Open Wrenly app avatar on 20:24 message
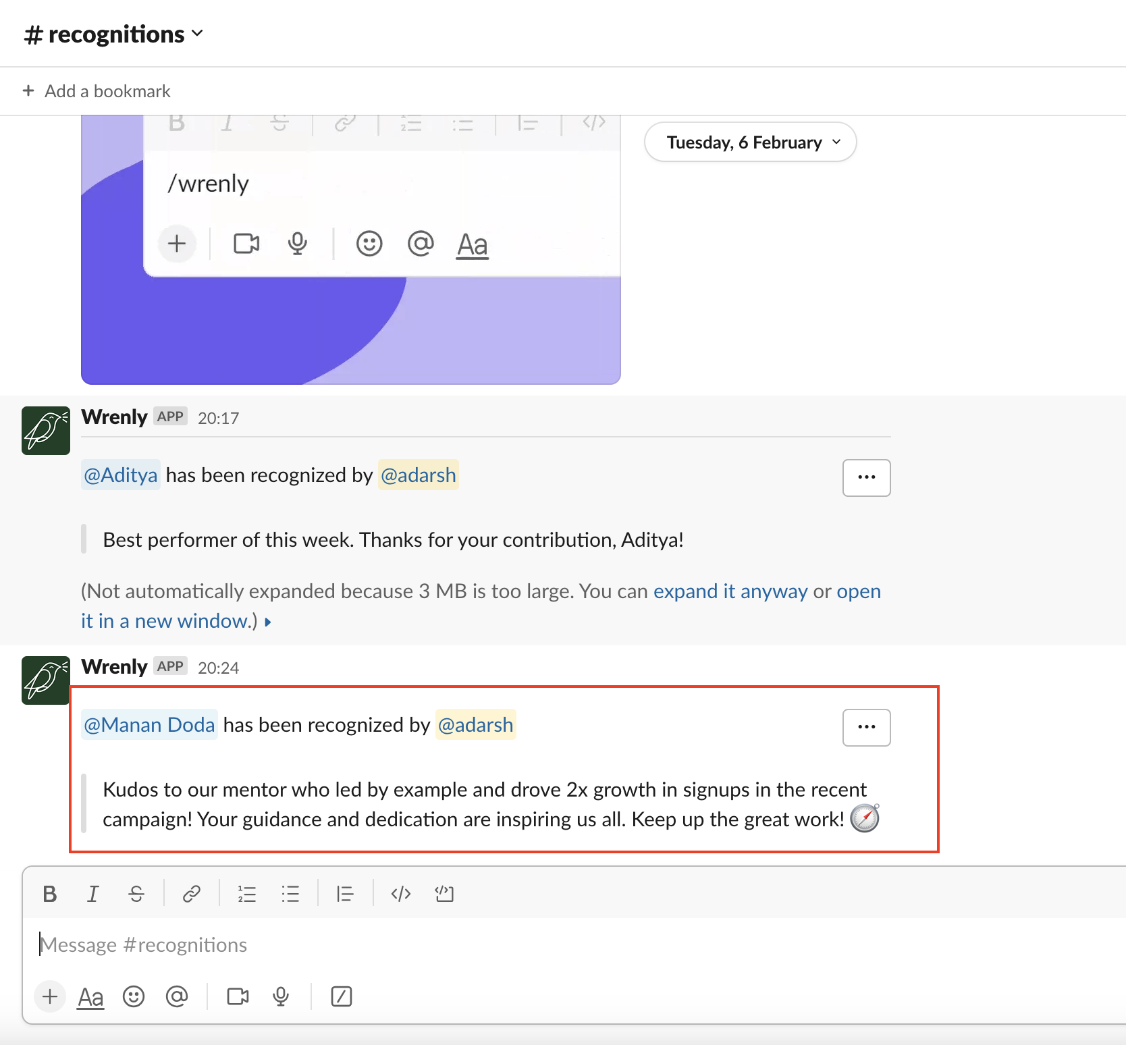The width and height of the screenshot is (1126, 1045). click(x=46, y=680)
